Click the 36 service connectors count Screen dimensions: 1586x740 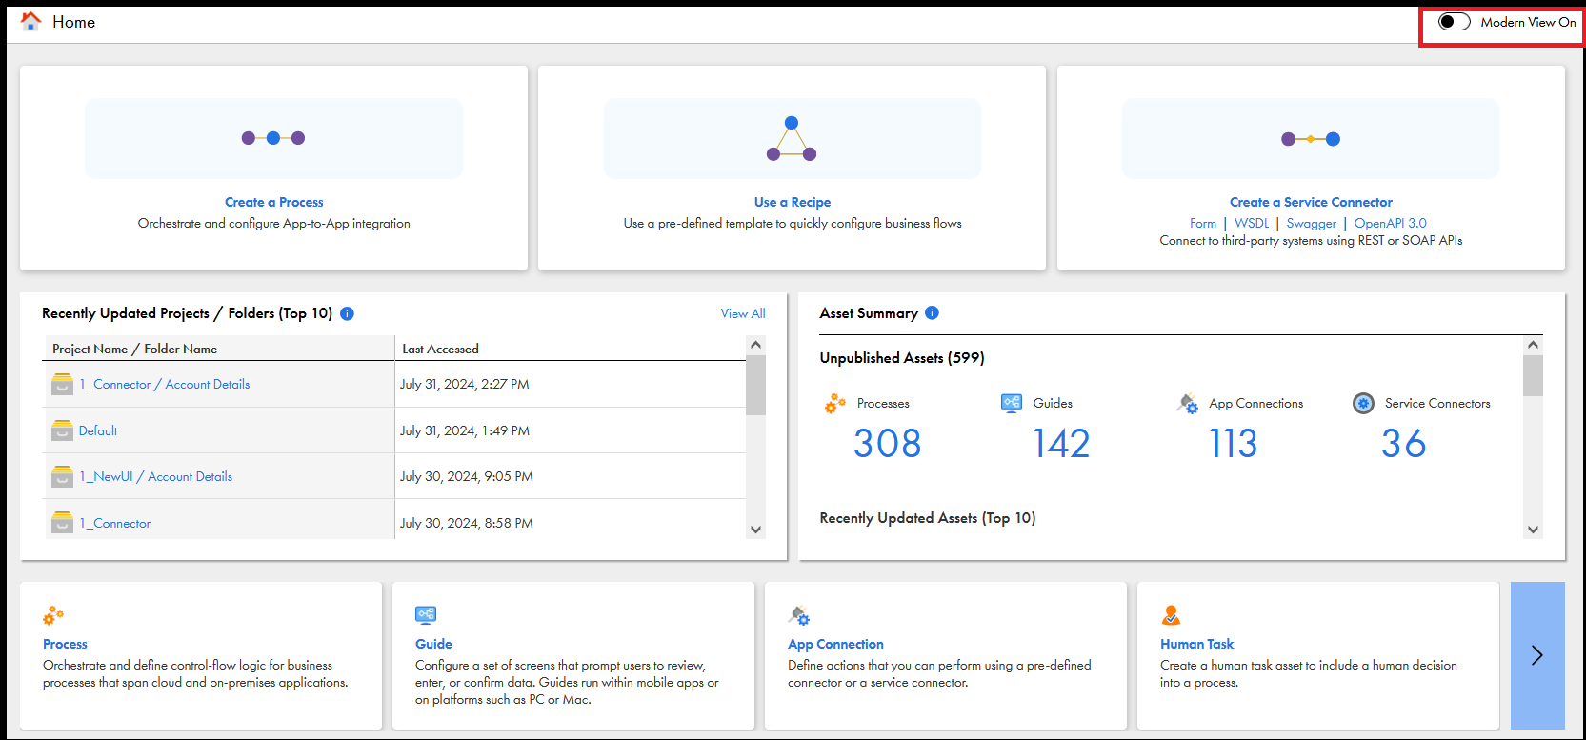tap(1403, 443)
